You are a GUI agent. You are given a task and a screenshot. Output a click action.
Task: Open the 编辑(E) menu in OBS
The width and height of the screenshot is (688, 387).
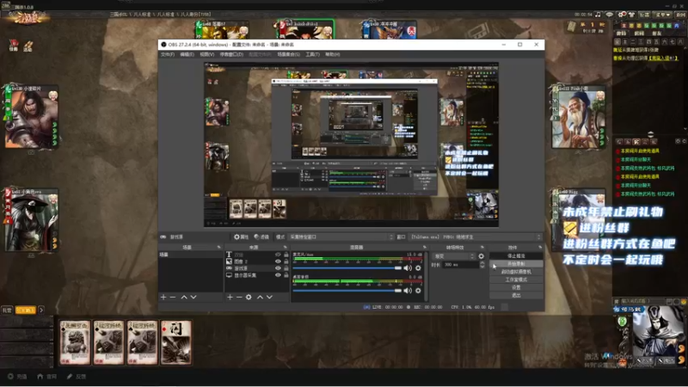pos(187,54)
